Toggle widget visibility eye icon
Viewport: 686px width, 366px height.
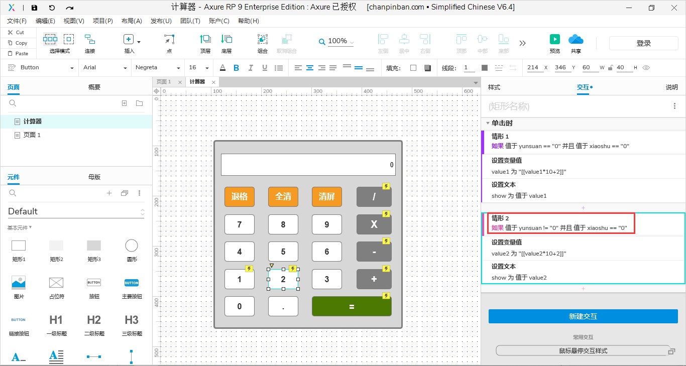[646, 68]
